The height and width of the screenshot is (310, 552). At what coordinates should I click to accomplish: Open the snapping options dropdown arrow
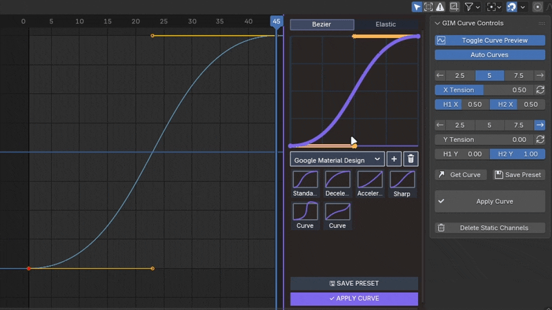point(523,7)
